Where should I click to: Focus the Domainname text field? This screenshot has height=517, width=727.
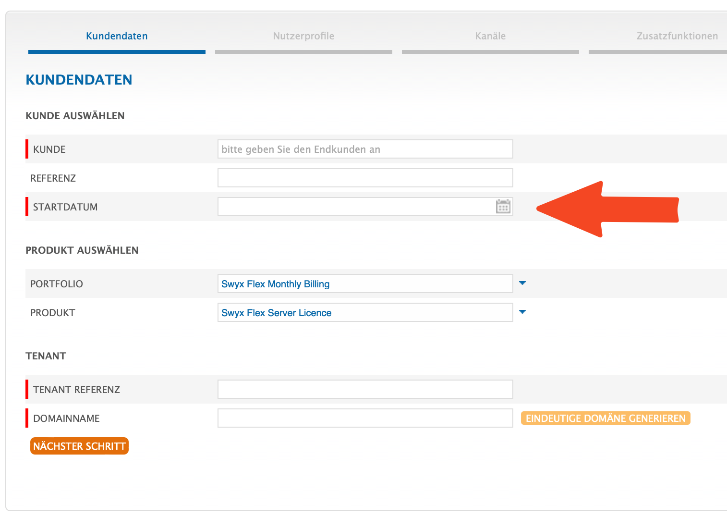(365, 418)
